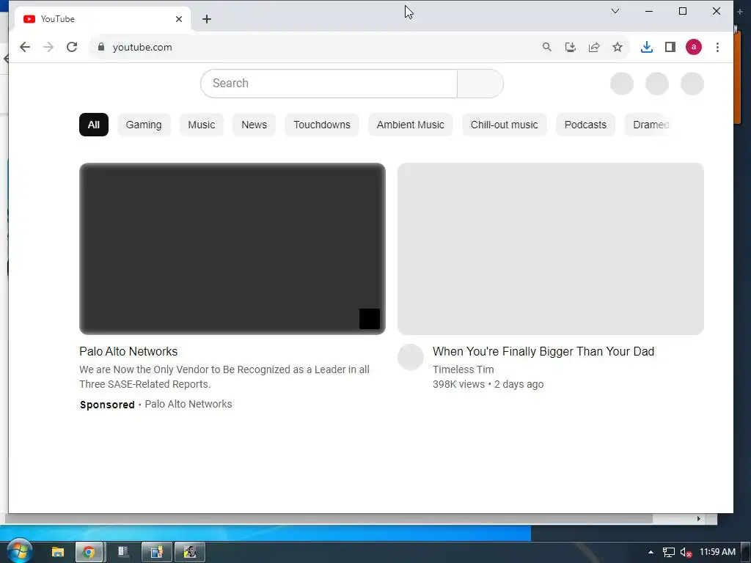The image size is (751, 563).
Task: Click the Chrome taskbar icon
Action: pyautogui.click(x=89, y=552)
